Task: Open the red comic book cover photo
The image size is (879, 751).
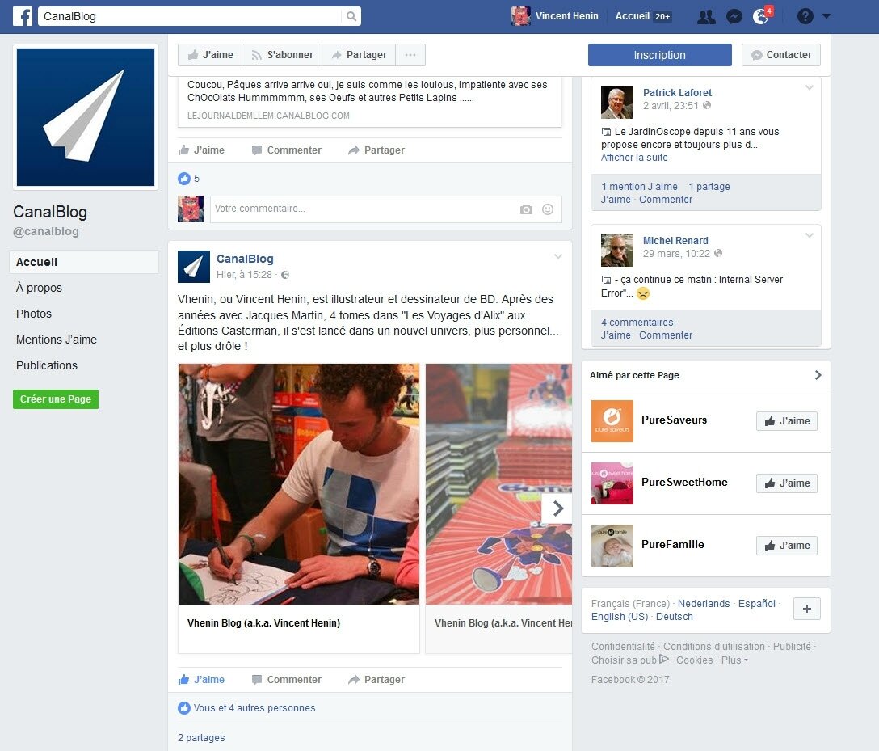Action: pyautogui.click(x=499, y=484)
